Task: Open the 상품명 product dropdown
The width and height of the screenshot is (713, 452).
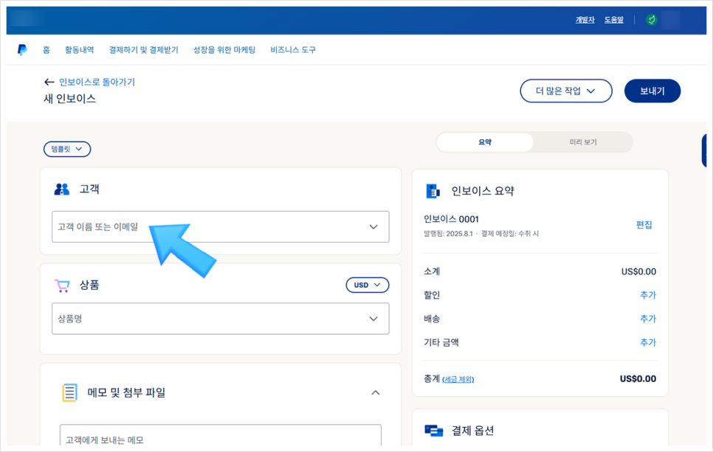Action: (x=219, y=319)
